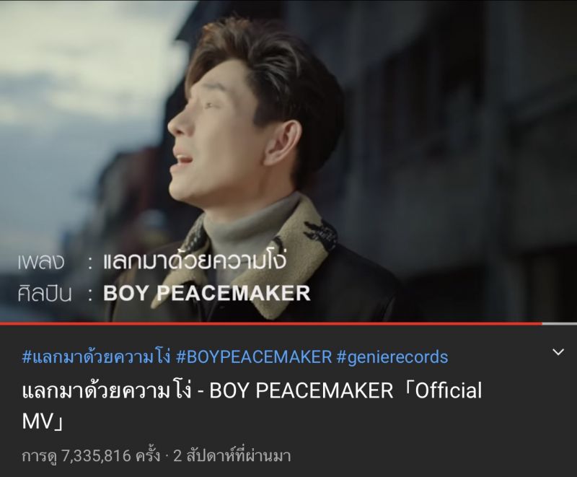Tap the song name overlay in the video
The width and height of the screenshot is (577, 477).
(x=194, y=261)
